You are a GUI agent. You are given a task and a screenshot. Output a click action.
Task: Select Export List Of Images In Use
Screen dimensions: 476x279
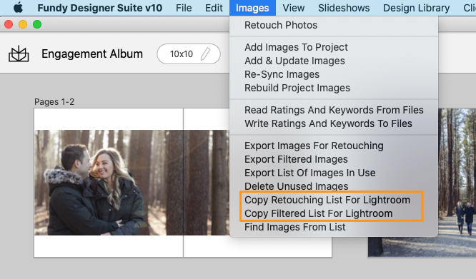click(x=334, y=173)
